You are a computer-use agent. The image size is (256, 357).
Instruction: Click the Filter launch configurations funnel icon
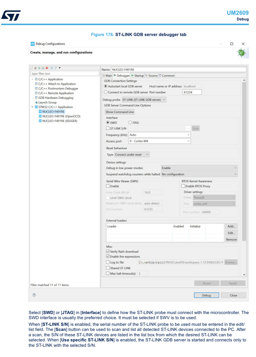[x=56, y=68]
